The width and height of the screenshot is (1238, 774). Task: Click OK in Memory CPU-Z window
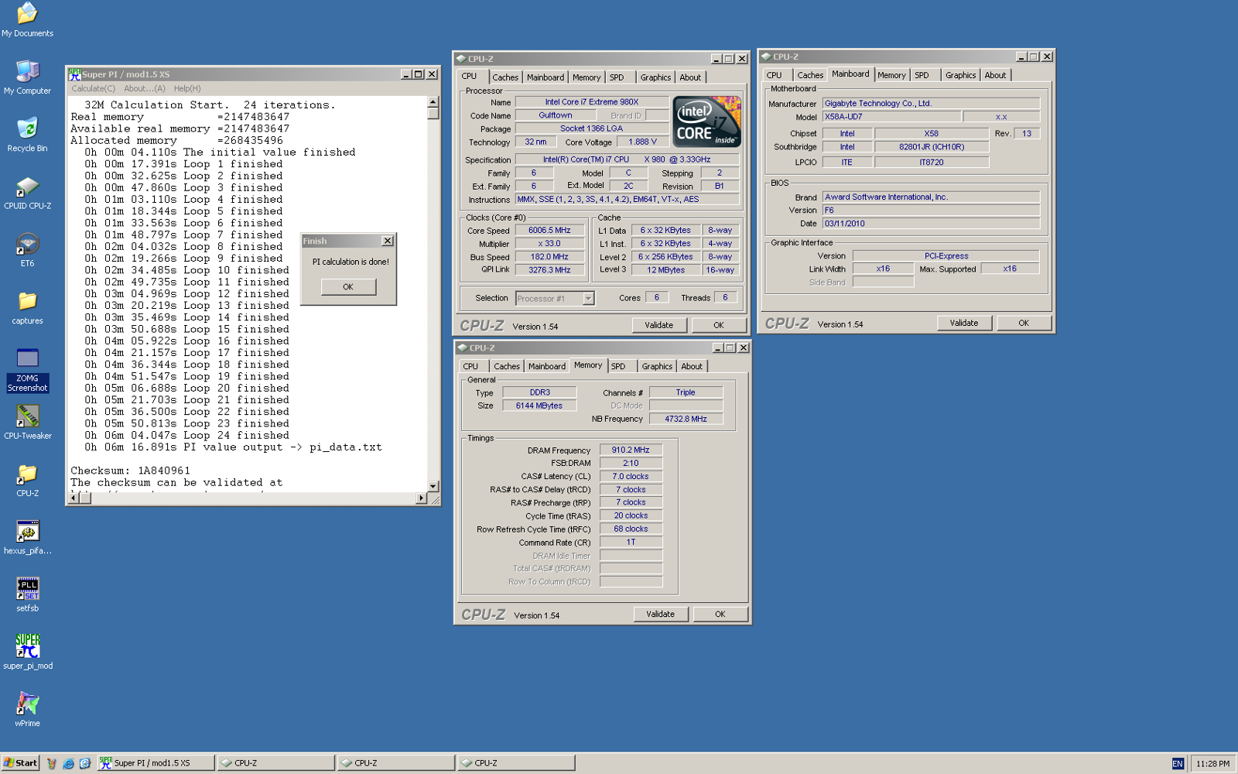point(720,614)
